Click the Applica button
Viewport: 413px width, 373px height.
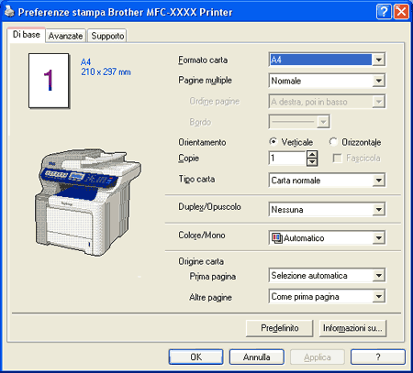coord(318,357)
